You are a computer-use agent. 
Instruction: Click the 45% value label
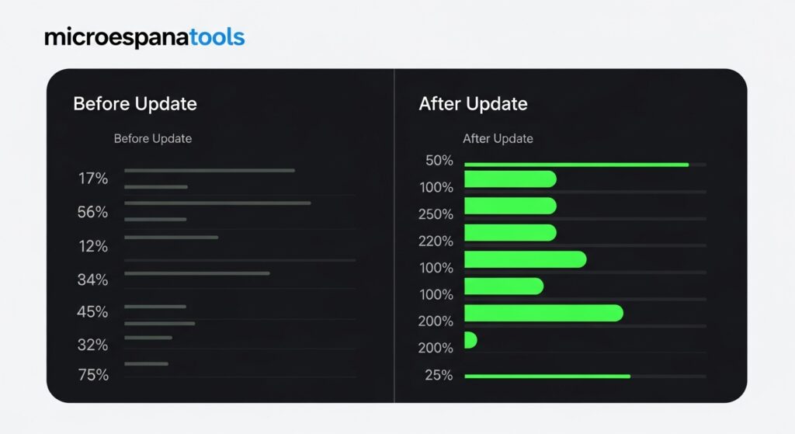93,312
